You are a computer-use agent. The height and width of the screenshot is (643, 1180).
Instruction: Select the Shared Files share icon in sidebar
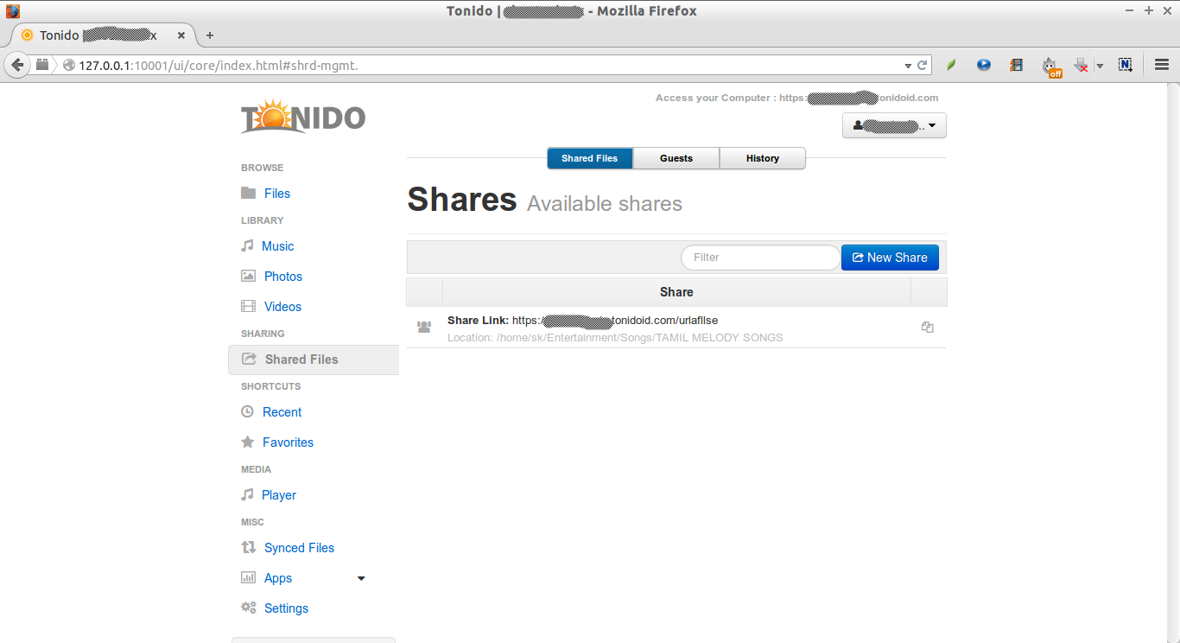pyautogui.click(x=249, y=359)
